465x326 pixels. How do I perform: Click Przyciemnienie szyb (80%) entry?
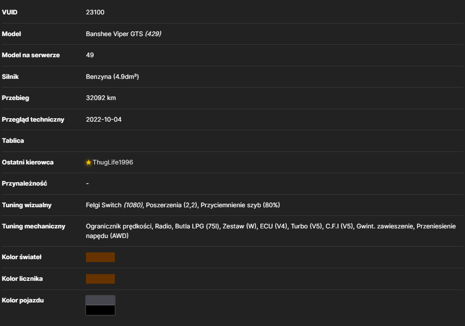click(240, 205)
